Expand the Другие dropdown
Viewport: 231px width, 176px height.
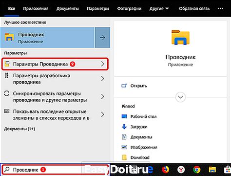coord(159,8)
